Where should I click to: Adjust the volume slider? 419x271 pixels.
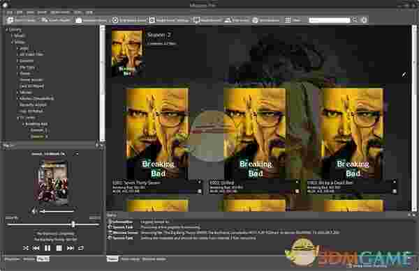57,212
